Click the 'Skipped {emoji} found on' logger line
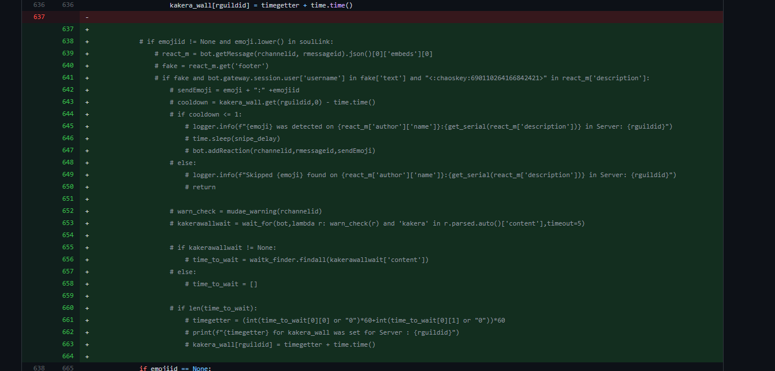This screenshot has width=775, height=371. point(430,175)
